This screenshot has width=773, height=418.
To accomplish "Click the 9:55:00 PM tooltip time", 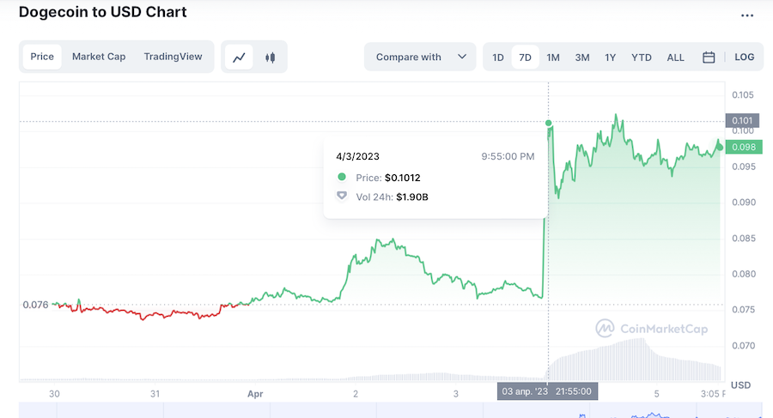I will coord(508,156).
